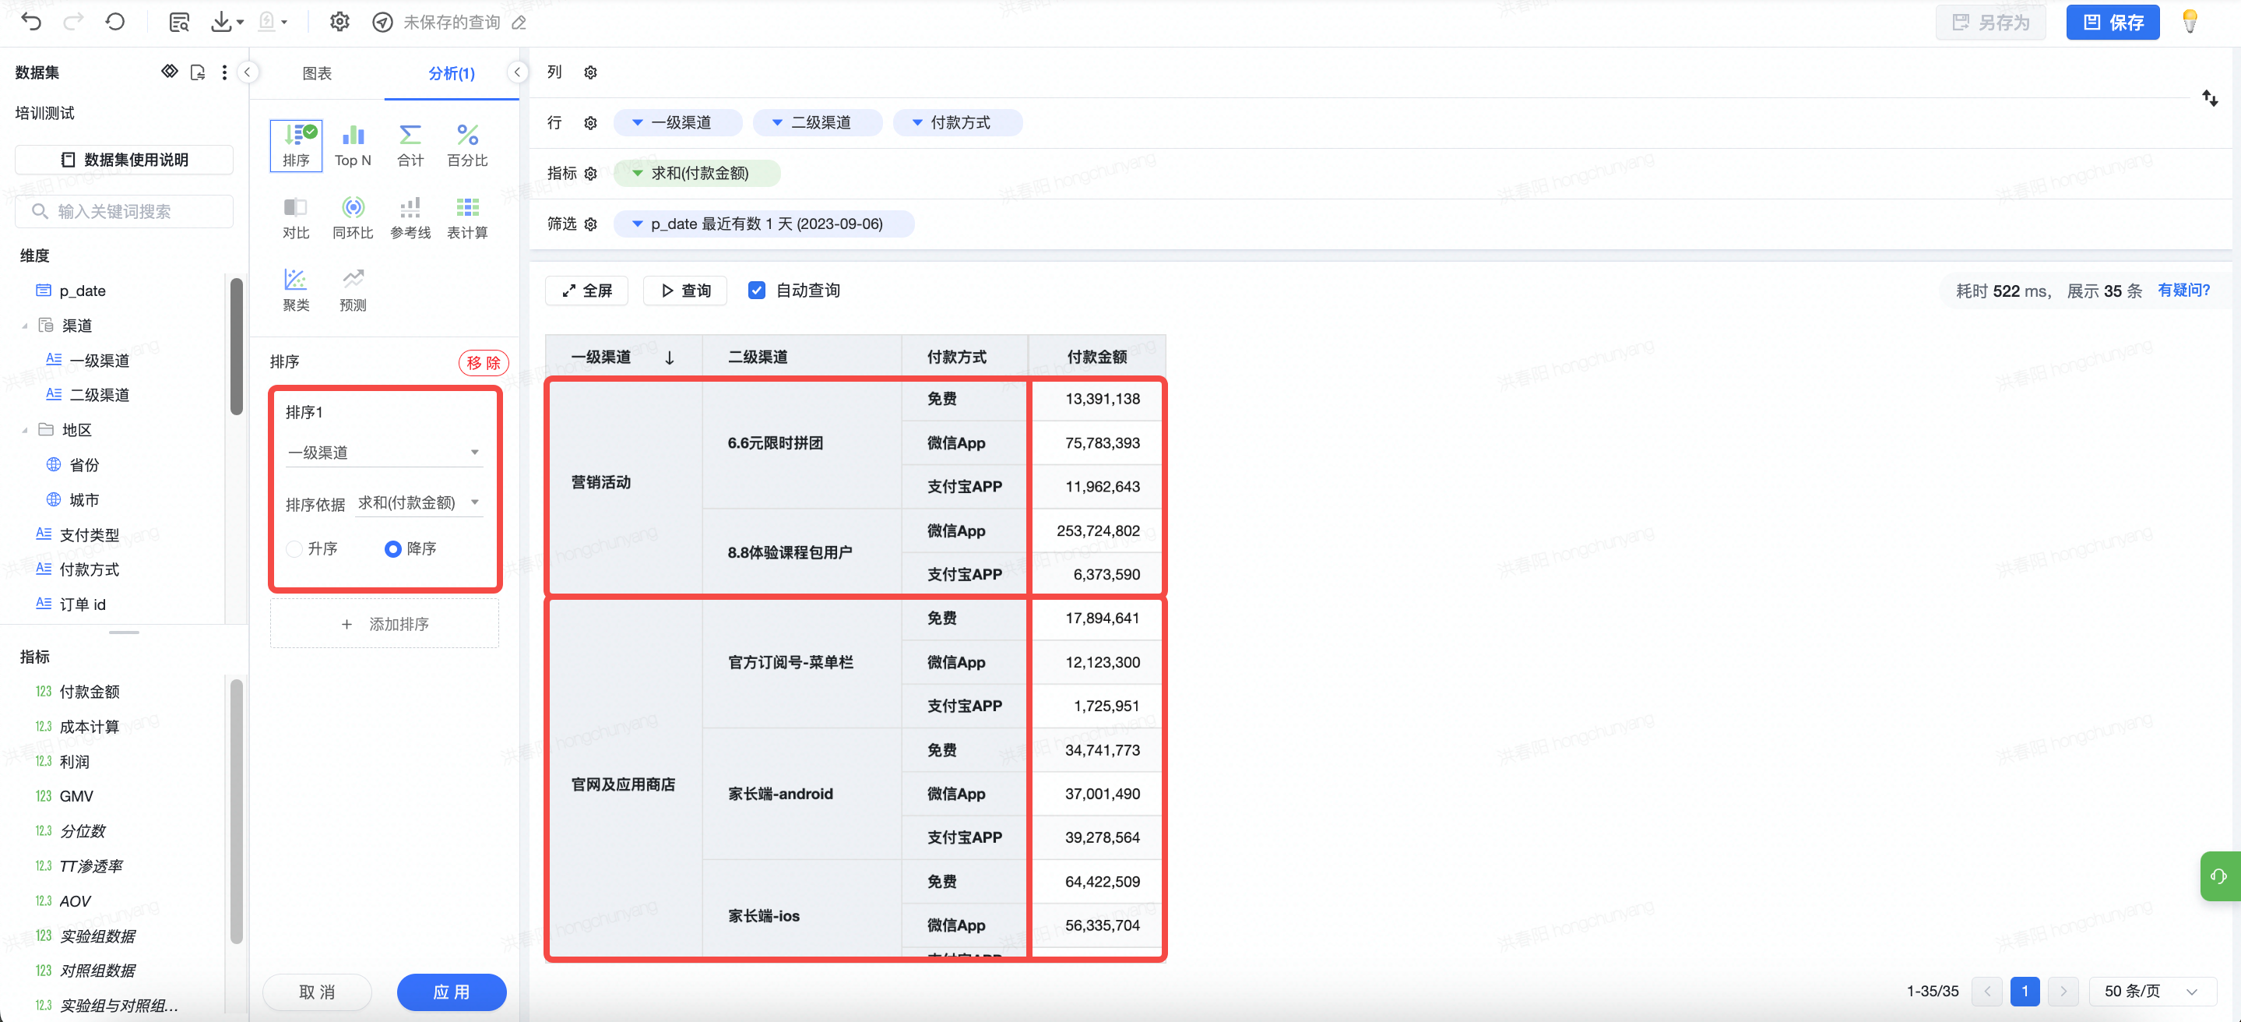Click the download icon in toolbar
2241x1022 pixels.
[222, 22]
